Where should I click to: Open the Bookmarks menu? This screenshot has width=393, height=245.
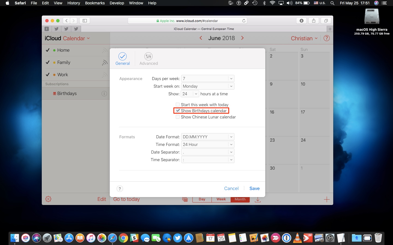(x=95, y=3)
